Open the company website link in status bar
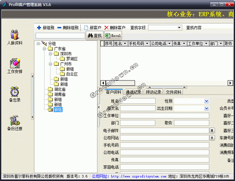 point(129,176)
